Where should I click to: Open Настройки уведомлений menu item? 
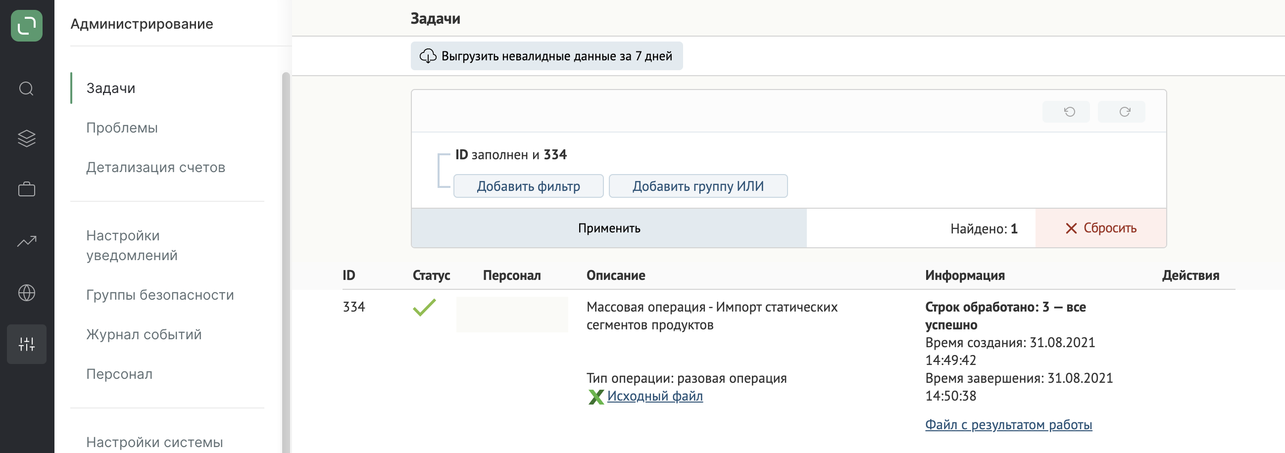pyautogui.click(x=132, y=245)
